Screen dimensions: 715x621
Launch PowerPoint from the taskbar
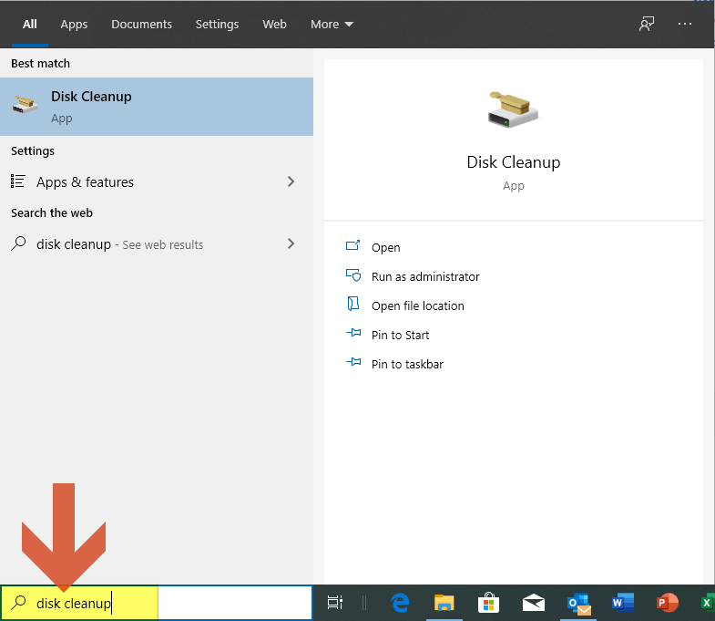click(667, 603)
